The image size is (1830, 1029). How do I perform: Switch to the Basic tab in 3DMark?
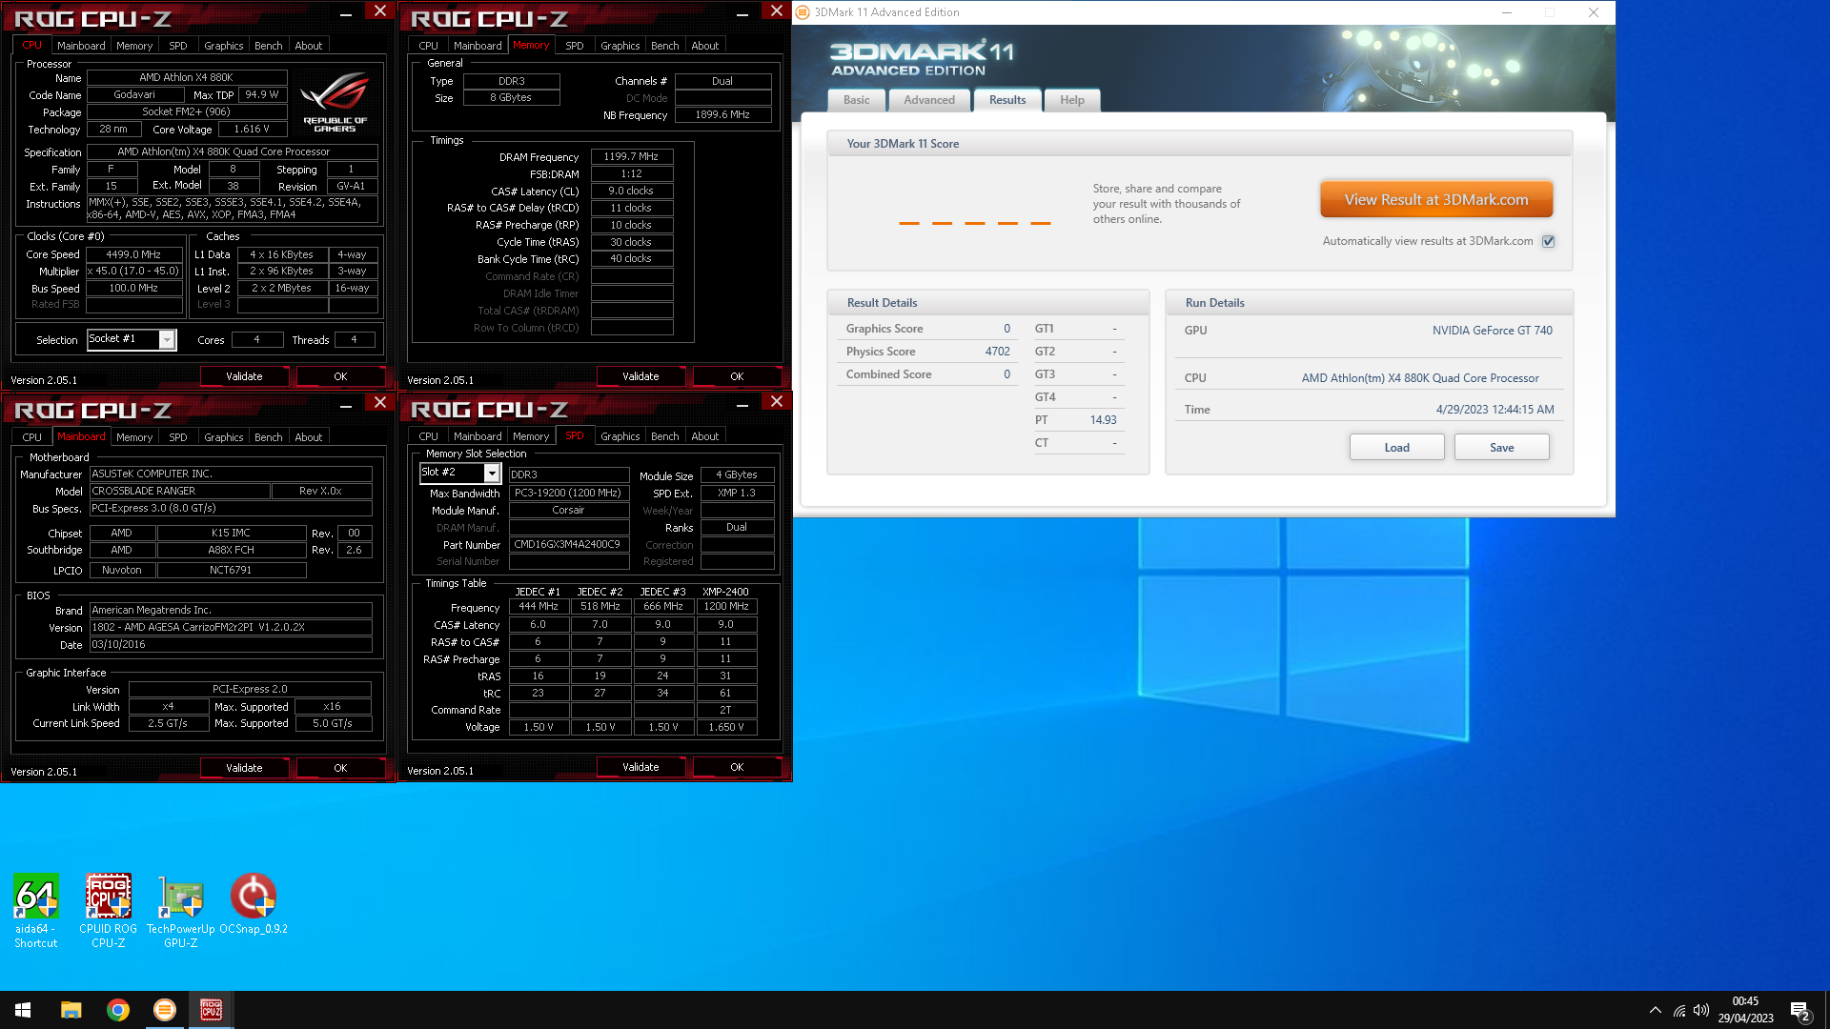pos(856,100)
